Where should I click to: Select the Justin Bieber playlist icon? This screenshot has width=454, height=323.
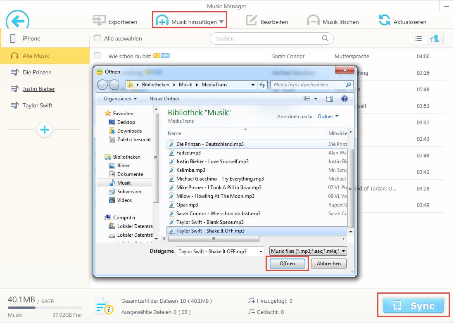(14, 89)
